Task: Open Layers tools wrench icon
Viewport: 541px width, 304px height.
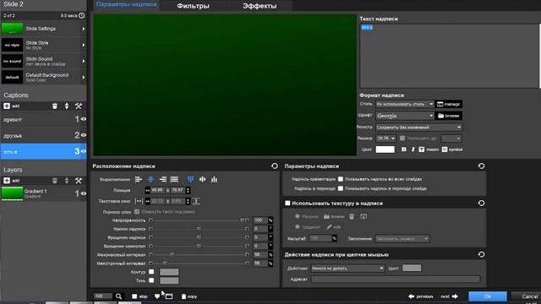Action: pos(79,181)
